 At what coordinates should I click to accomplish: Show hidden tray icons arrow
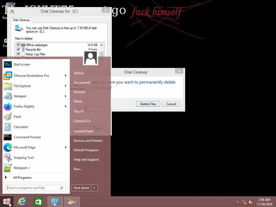(238, 202)
